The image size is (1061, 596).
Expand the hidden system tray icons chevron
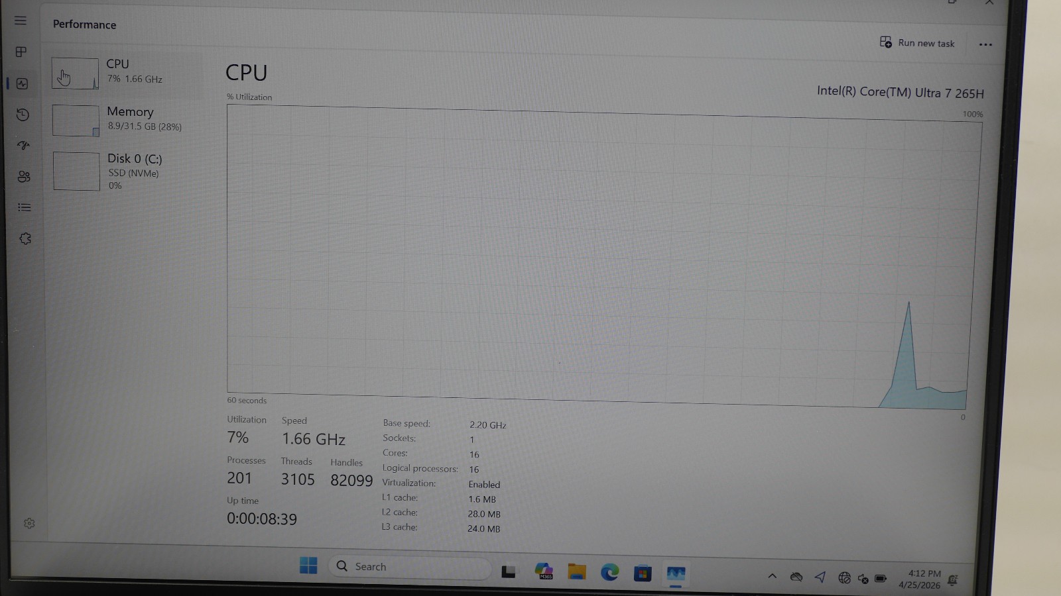pyautogui.click(x=772, y=576)
